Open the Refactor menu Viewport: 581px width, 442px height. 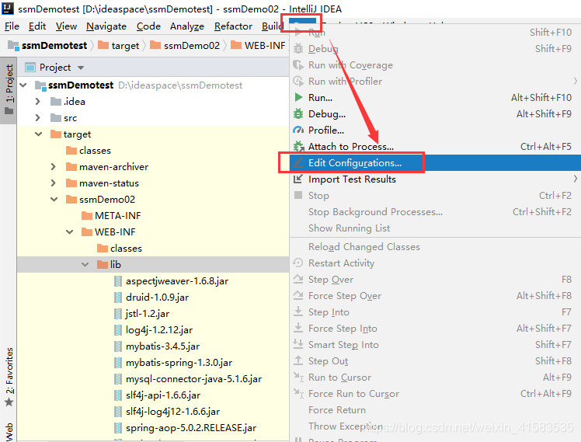tap(233, 26)
